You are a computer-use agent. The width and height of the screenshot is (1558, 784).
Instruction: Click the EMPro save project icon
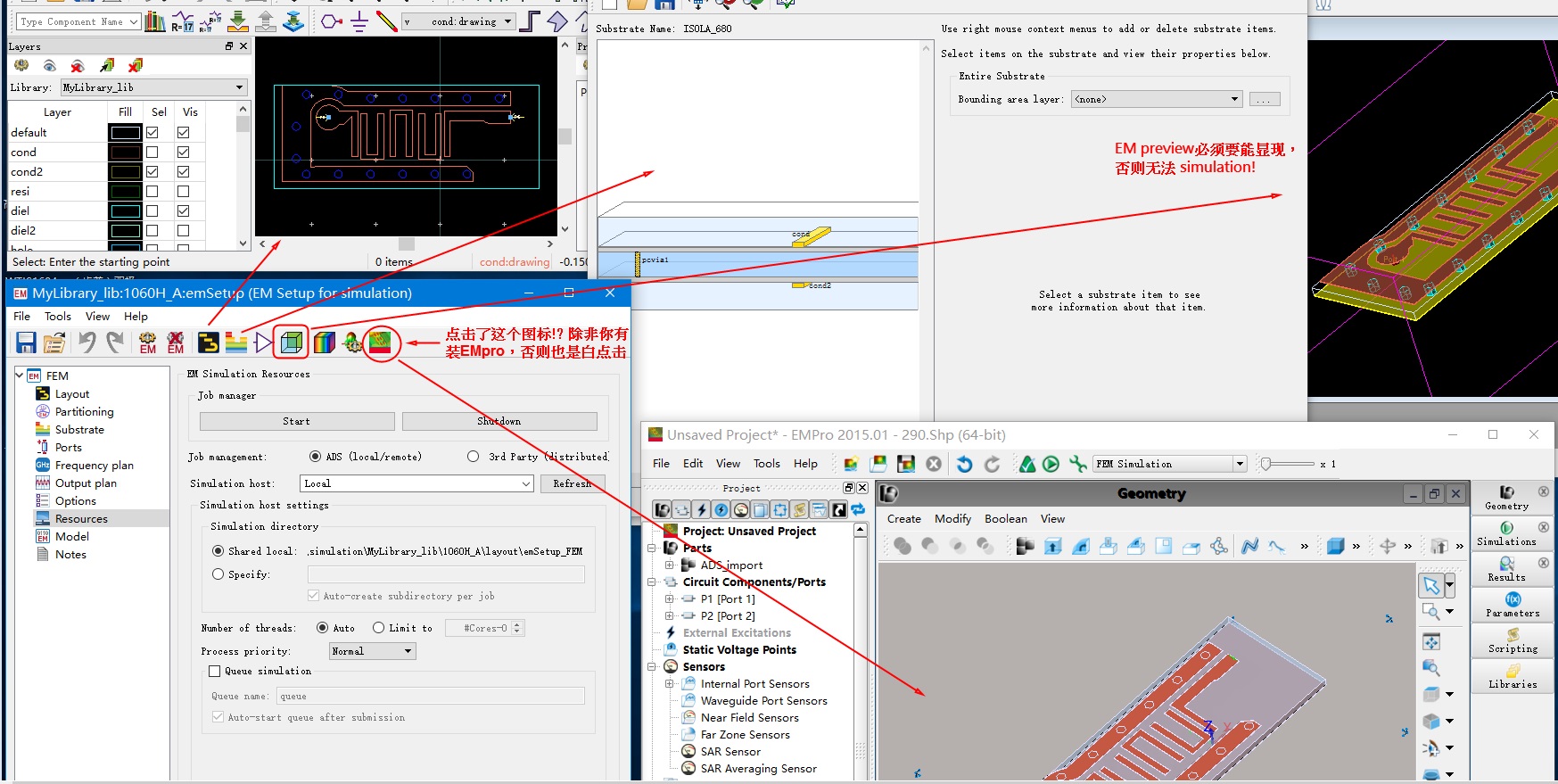point(906,464)
